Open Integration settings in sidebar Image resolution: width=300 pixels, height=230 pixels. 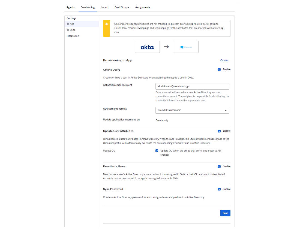(x=73, y=36)
